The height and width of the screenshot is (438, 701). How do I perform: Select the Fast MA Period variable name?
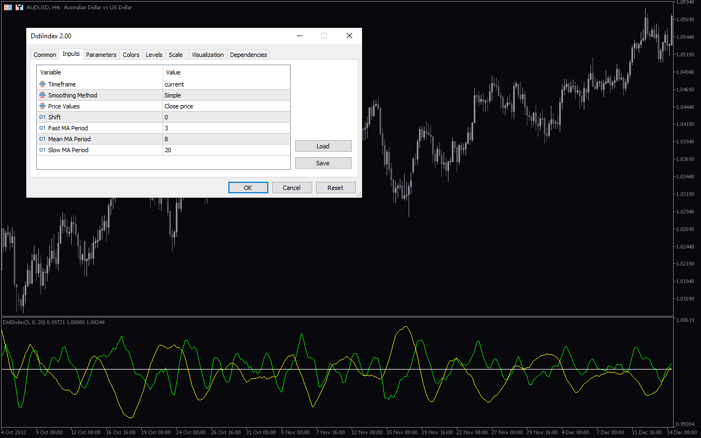pyautogui.click(x=68, y=128)
